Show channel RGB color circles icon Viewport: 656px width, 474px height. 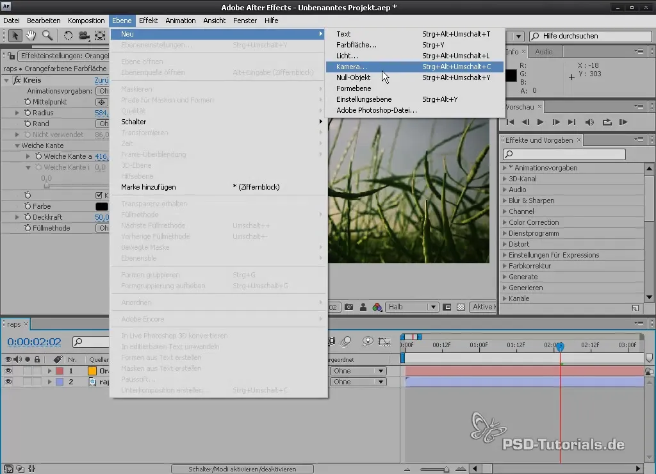click(377, 307)
